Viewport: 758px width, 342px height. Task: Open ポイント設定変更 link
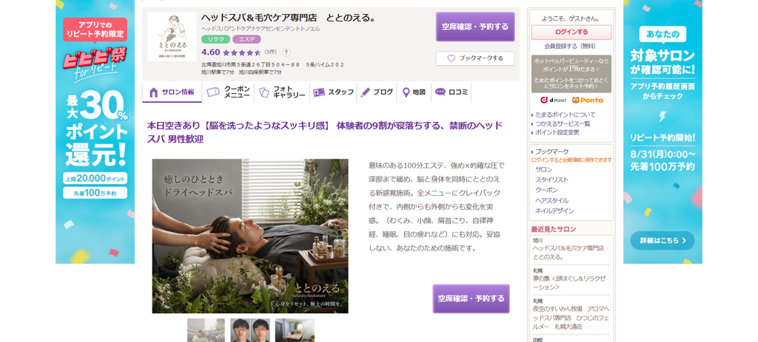[x=557, y=132]
